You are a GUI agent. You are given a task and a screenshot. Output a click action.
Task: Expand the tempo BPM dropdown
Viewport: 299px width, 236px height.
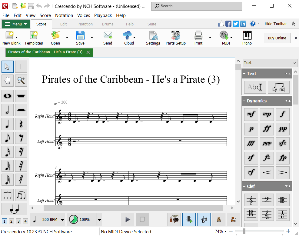click(x=62, y=220)
